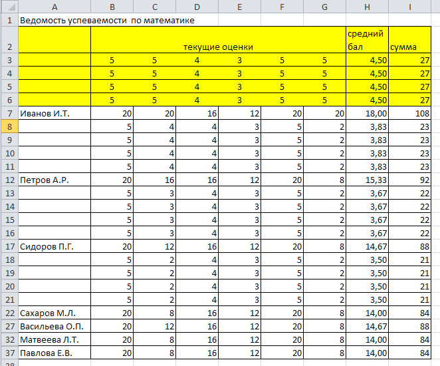
Task: Select column D header
Action: point(197,7)
